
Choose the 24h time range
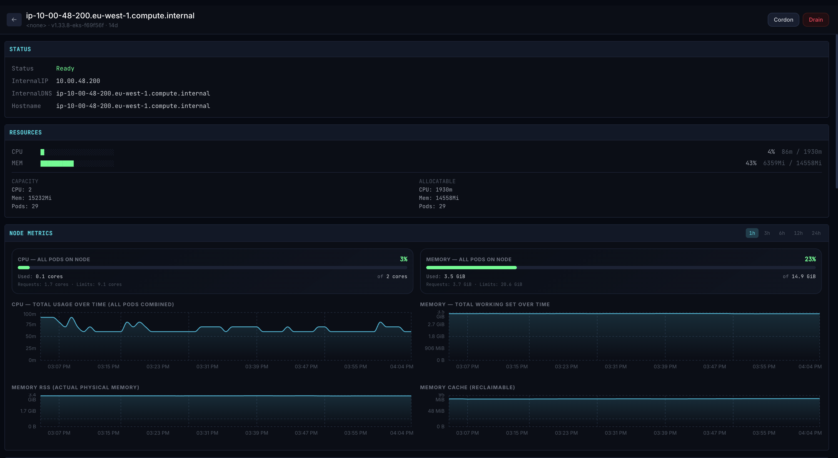pyautogui.click(x=816, y=233)
